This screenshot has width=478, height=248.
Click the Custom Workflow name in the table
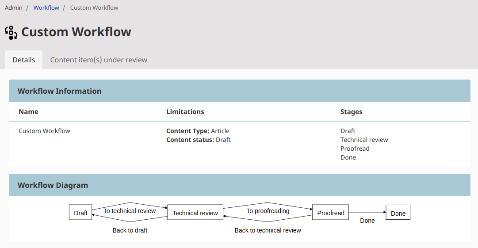44,131
